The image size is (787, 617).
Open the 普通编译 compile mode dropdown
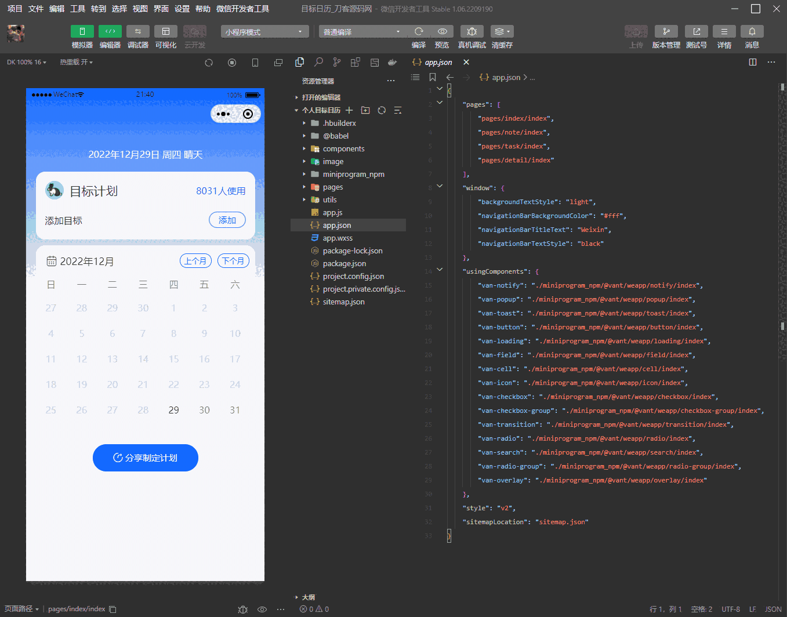362,32
